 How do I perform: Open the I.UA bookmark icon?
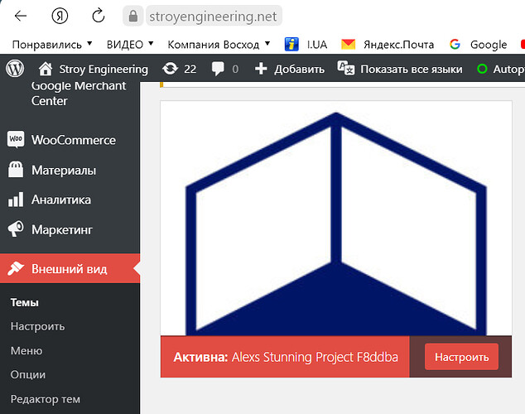(291, 44)
